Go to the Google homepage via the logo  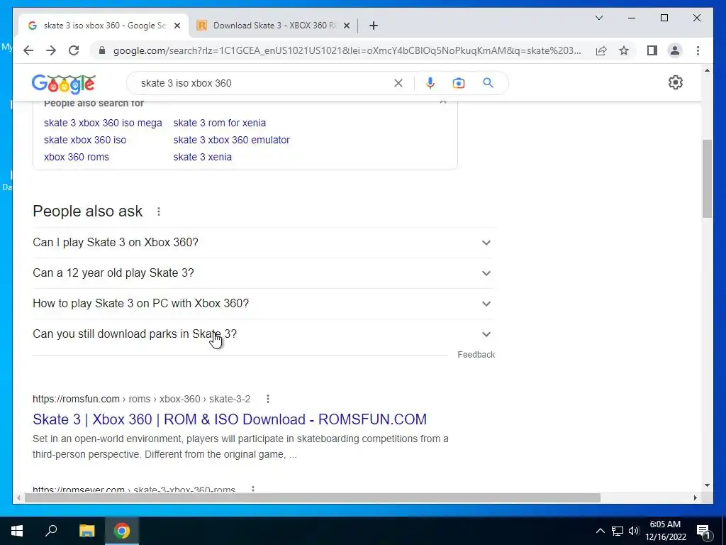[63, 84]
